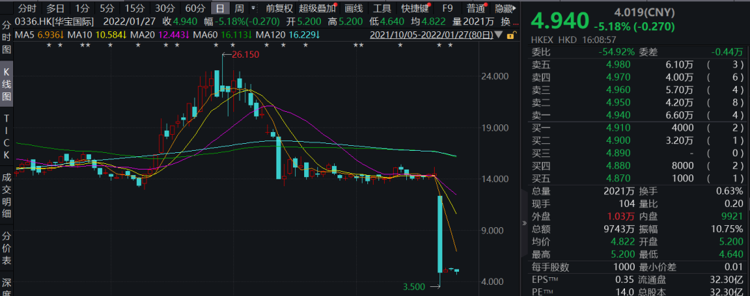
Task: Open the 分价表 sidebar tab
Action: coord(7,249)
